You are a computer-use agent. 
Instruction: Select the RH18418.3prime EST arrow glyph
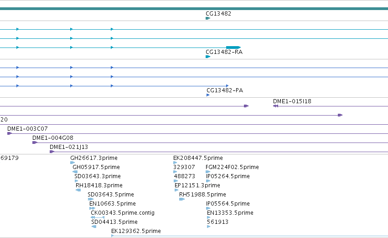click(78, 190)
